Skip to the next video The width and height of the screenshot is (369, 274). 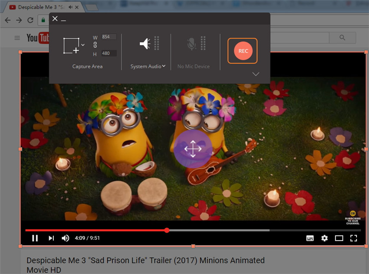pos(51,238)
